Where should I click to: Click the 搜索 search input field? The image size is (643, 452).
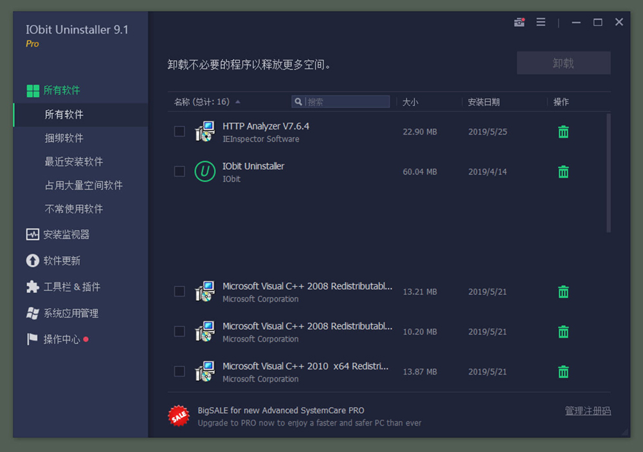pos(346,102)
